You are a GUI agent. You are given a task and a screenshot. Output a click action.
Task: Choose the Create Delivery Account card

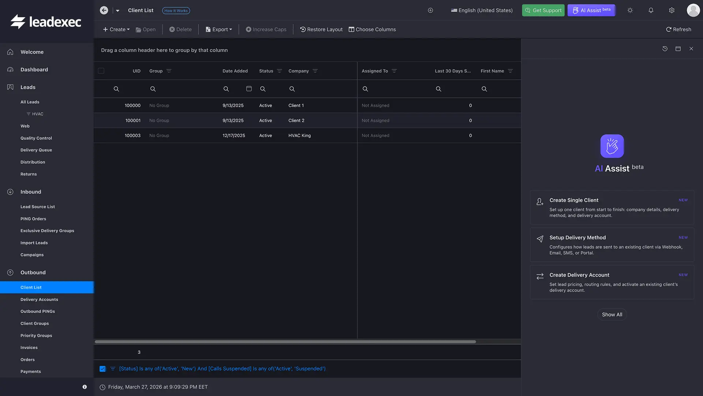(612, 282)
